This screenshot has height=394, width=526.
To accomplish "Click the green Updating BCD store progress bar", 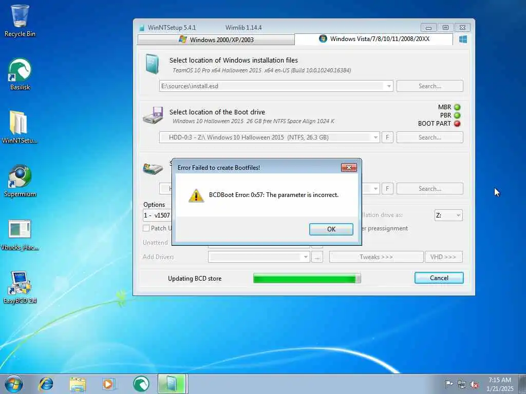I will pyautogui.click(x=307, y=278).
